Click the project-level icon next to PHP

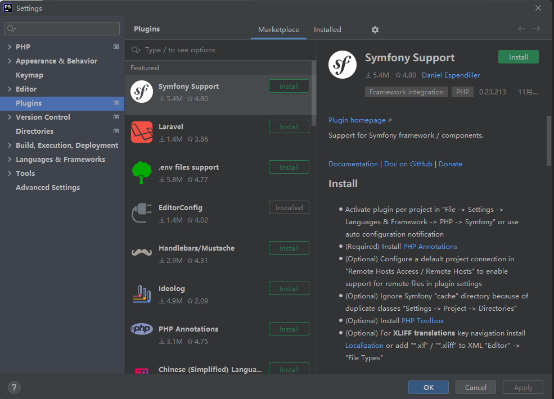click(116, 47)
